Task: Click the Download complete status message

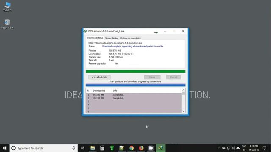Action: tap(134, 46)
